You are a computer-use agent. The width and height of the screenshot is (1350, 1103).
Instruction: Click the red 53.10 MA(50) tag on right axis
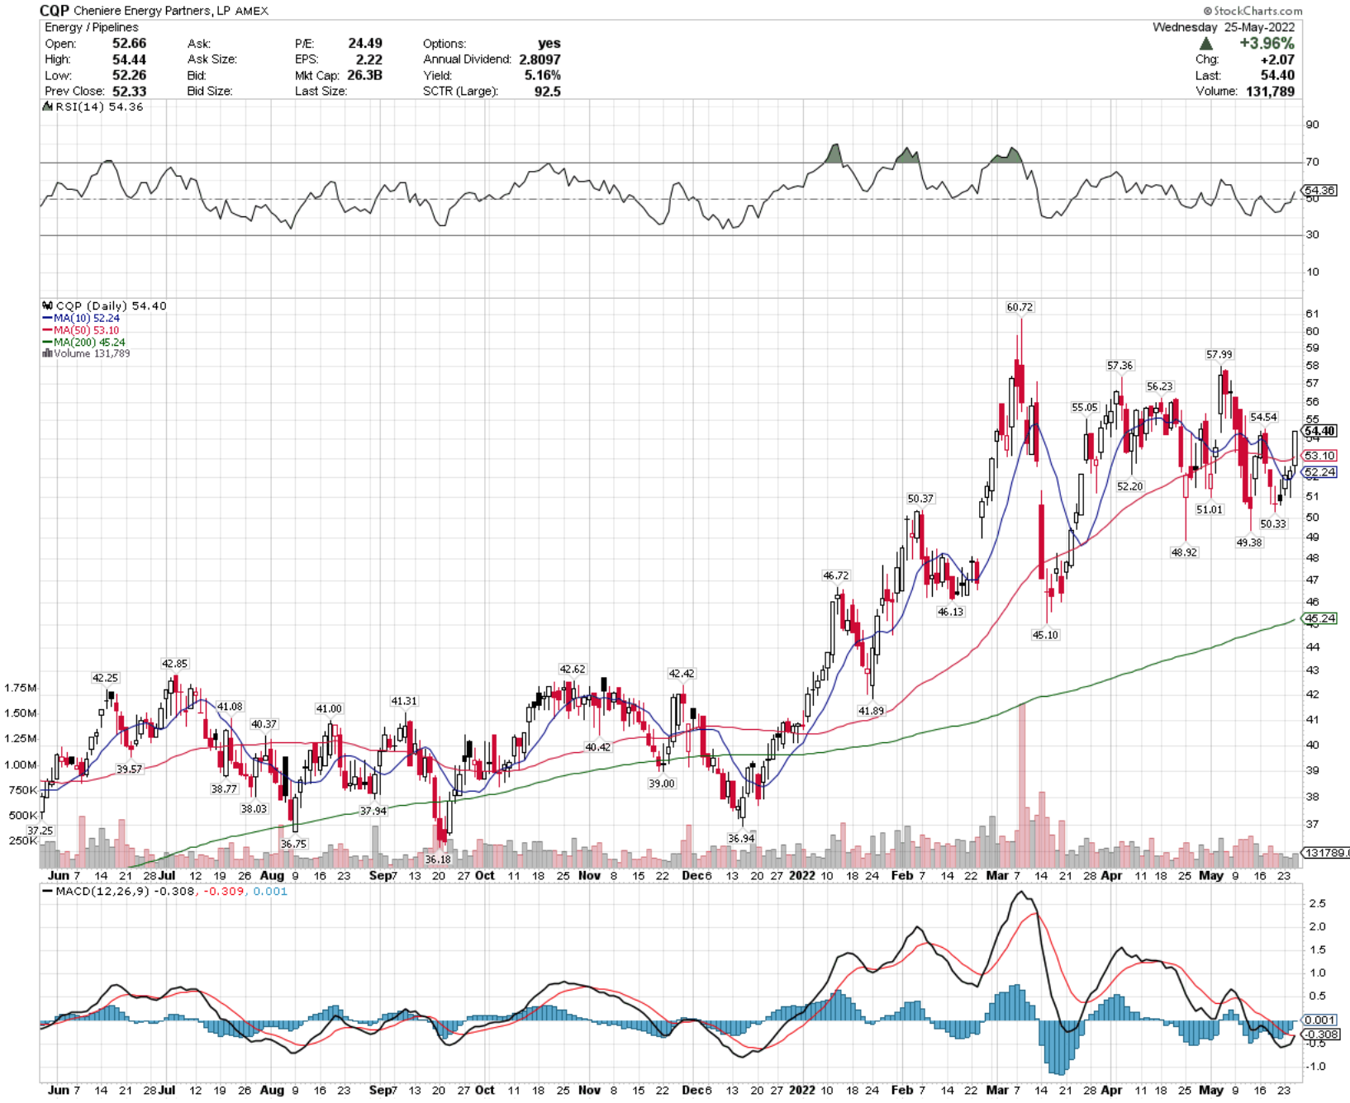point(1319,456)
